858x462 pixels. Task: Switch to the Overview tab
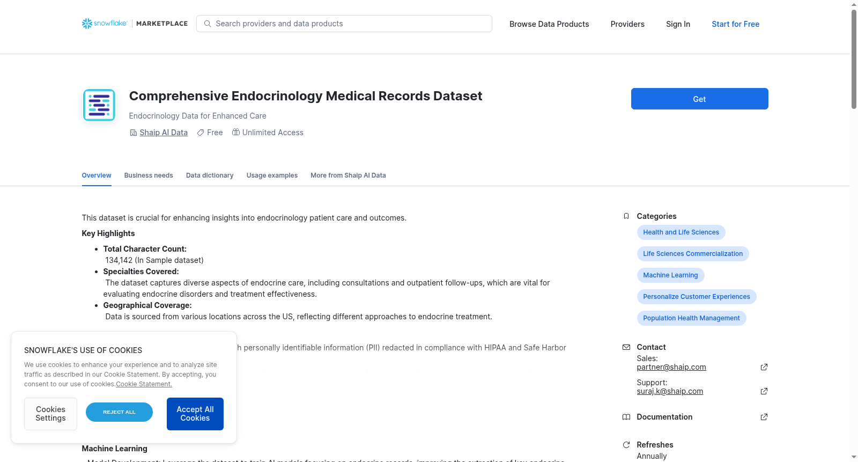point(97,175)
